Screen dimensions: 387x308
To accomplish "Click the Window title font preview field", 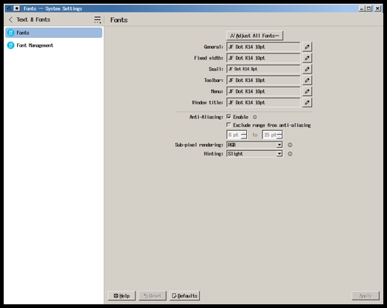I will coord(263,102).
